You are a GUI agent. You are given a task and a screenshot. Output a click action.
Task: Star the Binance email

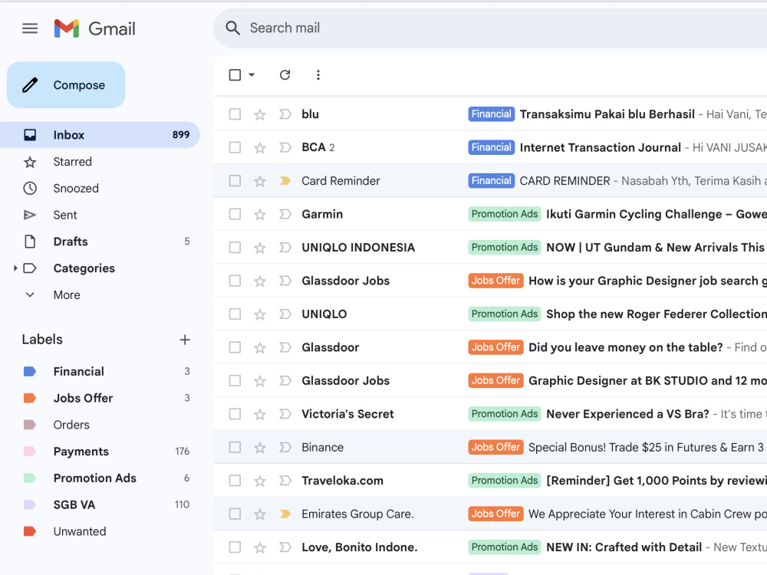click(260, 448)
